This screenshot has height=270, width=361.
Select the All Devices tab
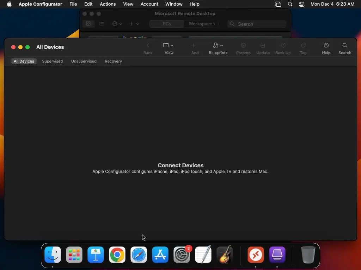click(24, 61)
